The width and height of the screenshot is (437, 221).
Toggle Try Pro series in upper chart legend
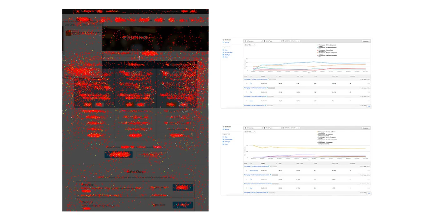pos(327,46)
